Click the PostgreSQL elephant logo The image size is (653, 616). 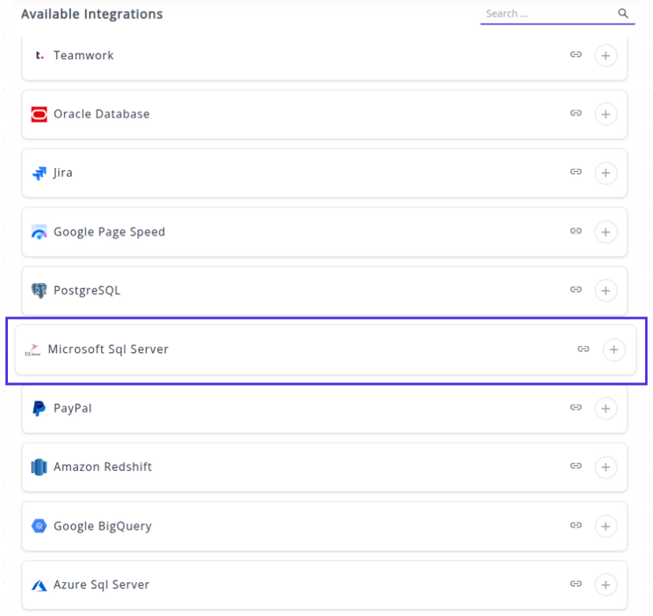pyautogui.click(x=39, y=291)
